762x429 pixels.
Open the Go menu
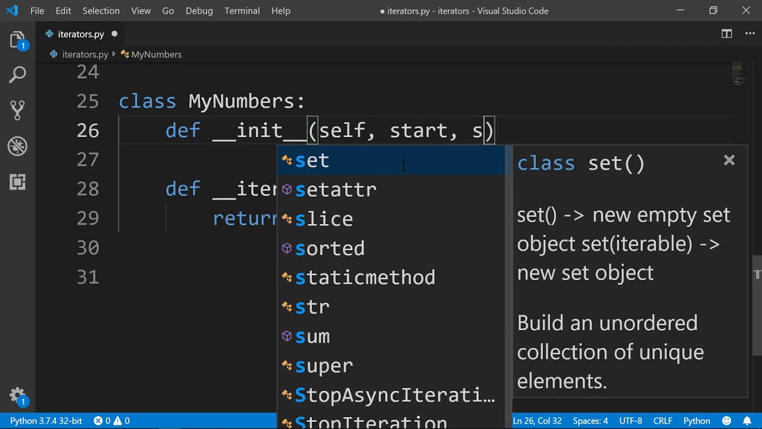coord(168,11)
